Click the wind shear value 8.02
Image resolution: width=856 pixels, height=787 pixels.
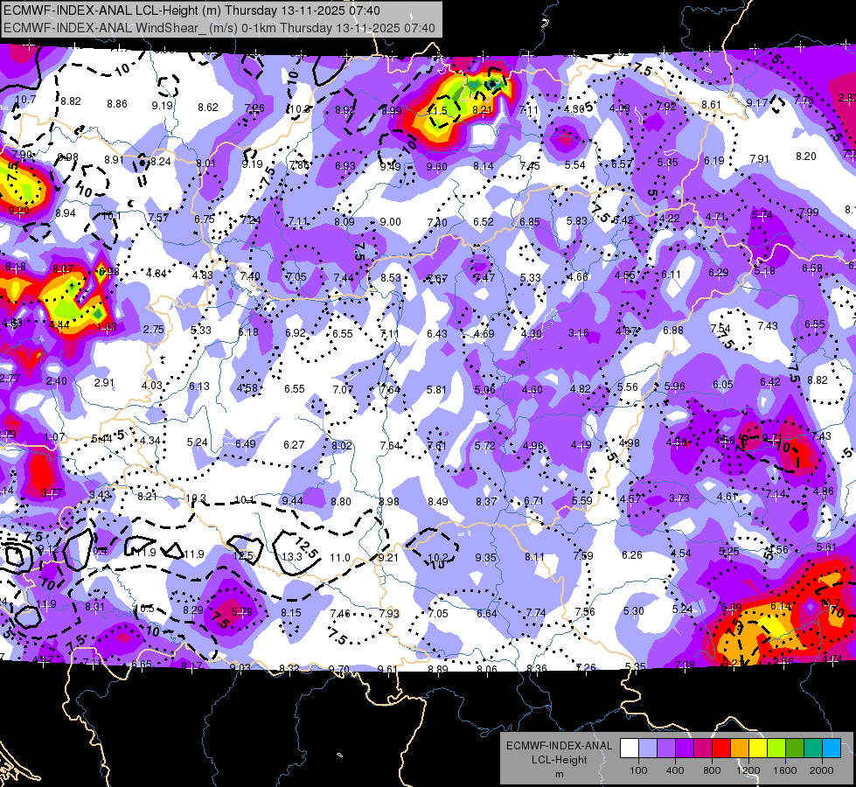coord(342,445)
